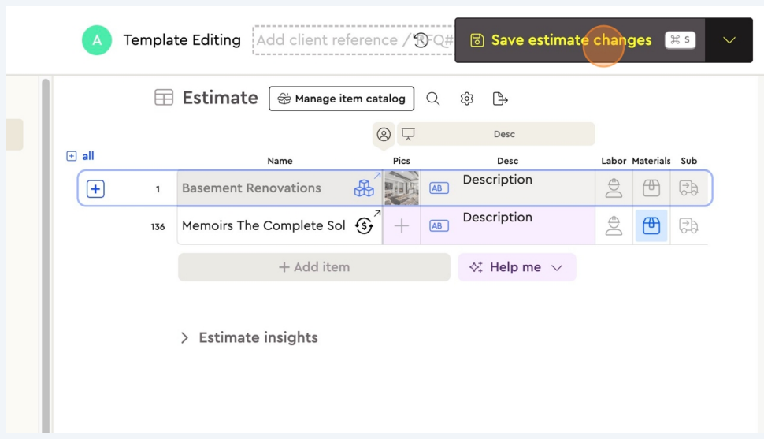Click the Add client reference field
Image resolution: width=764 pixels, height=439 pixels.
[331, 40]
